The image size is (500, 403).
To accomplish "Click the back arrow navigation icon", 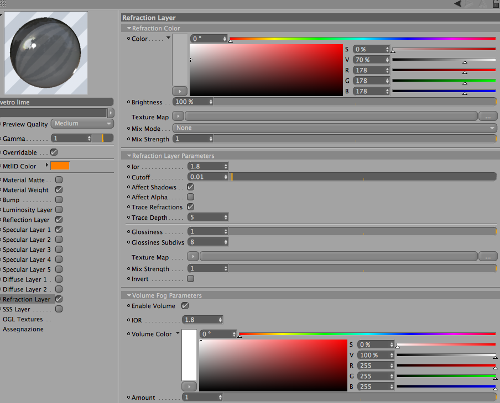I will [x=457, y=3].
